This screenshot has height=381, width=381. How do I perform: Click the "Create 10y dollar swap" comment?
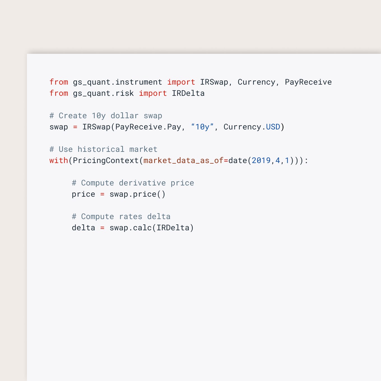click(x=106, y=116)
